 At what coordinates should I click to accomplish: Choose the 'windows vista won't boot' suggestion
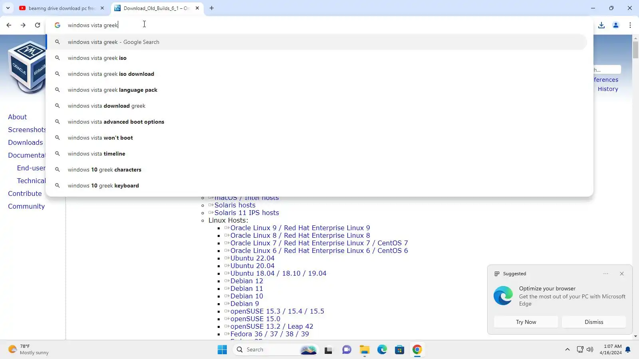coord(317,138)
